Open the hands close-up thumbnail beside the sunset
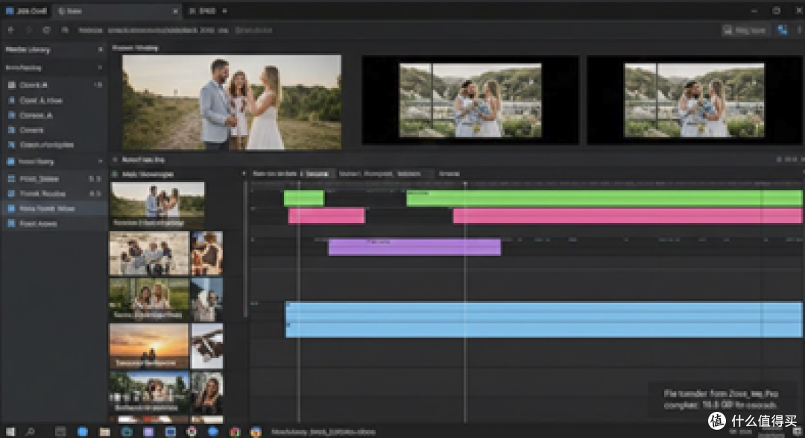Screen dimensions: 805x438 point(207,345)
